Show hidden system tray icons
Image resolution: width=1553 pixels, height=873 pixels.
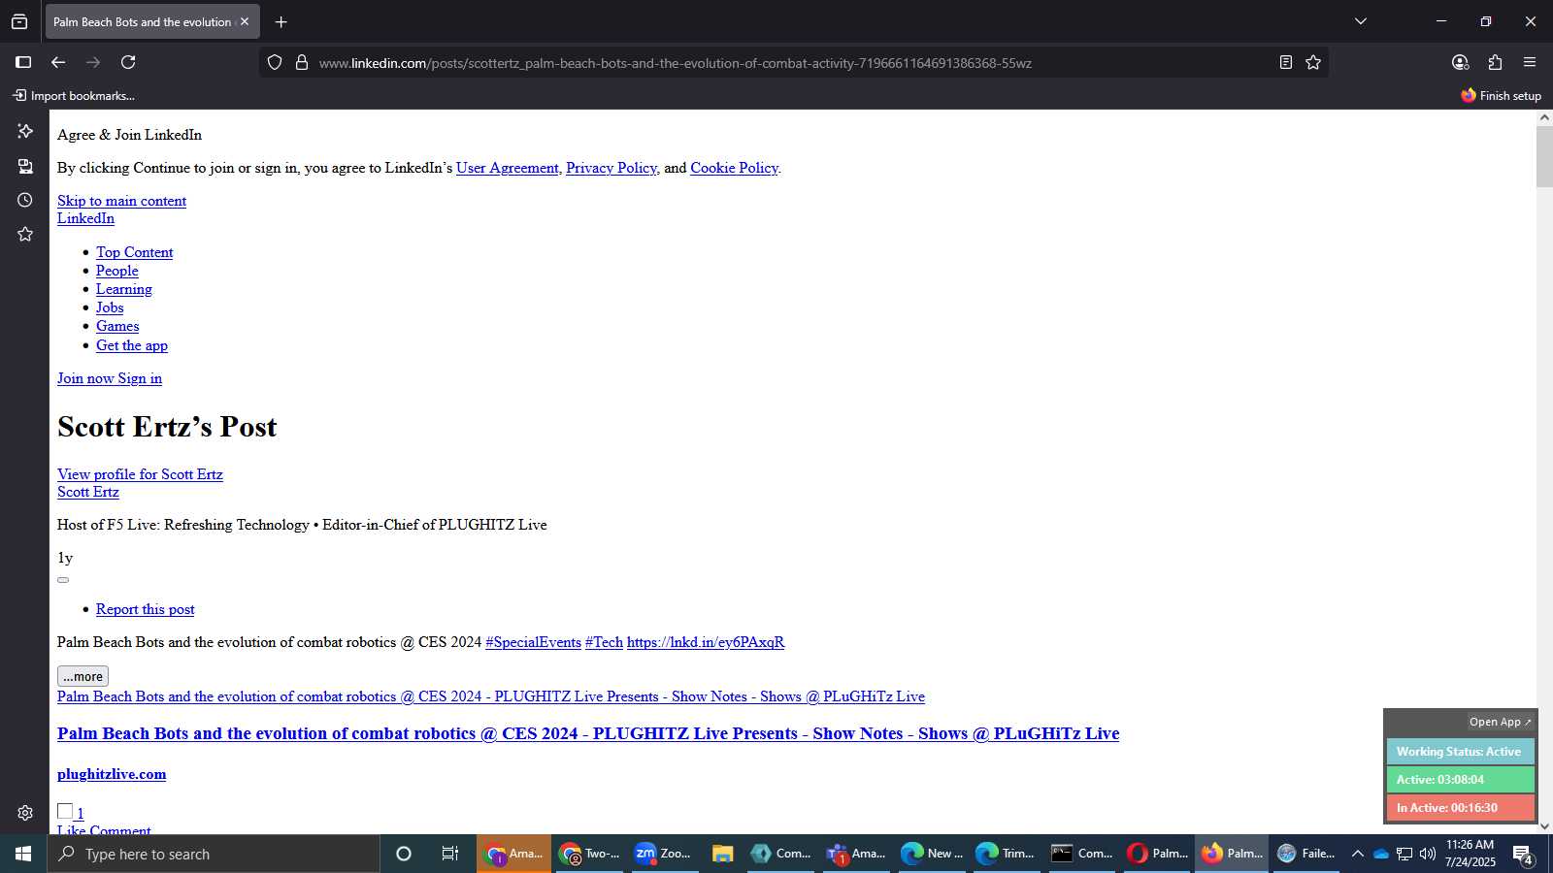tap(1357, 854)
